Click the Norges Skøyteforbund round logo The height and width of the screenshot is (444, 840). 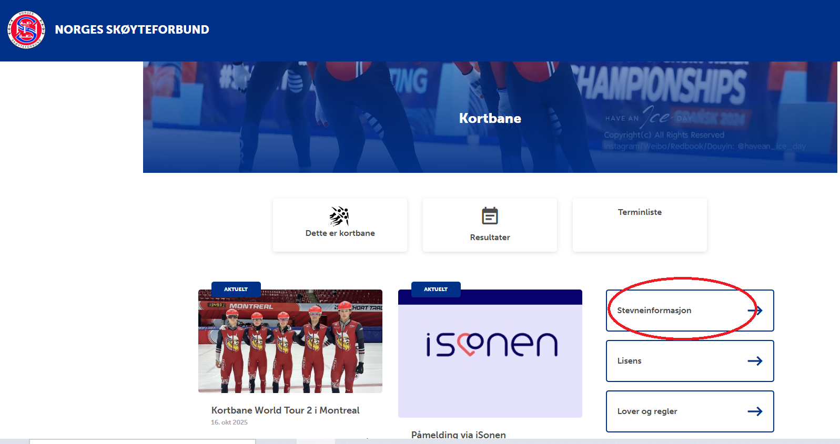[x=26, y=30]
